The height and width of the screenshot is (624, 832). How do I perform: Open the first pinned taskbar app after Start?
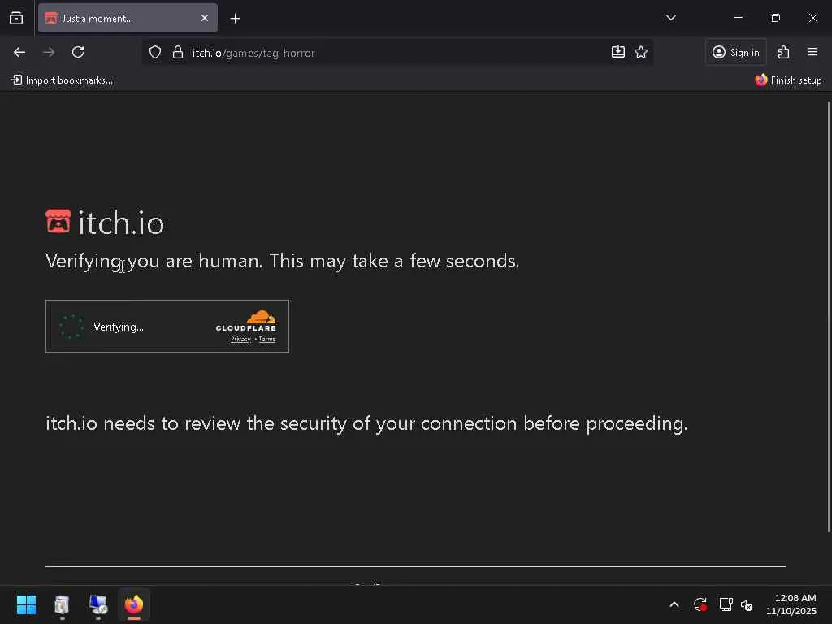(62, 604)
